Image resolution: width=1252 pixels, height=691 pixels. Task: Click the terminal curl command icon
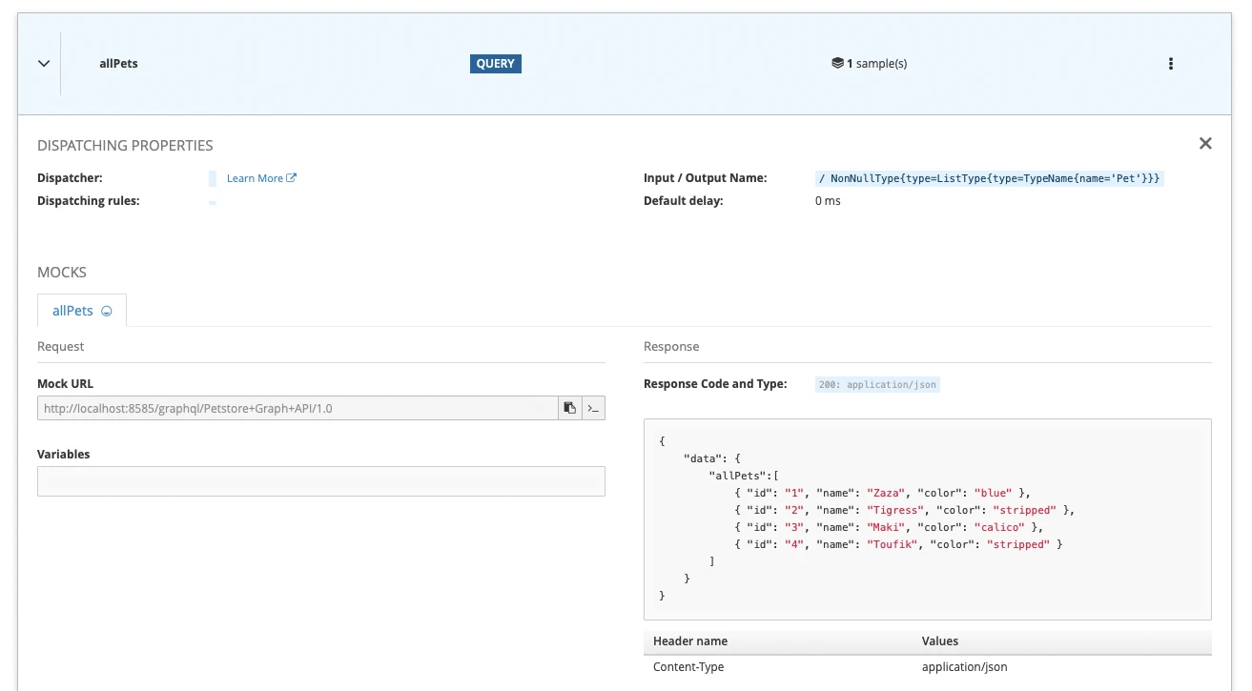click(593, 408)
